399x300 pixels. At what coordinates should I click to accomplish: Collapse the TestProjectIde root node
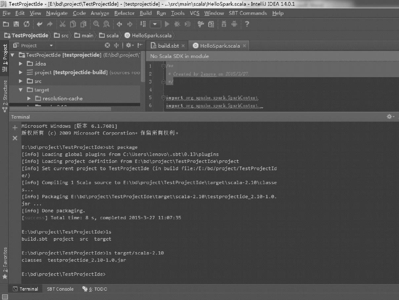pos(13,55)
